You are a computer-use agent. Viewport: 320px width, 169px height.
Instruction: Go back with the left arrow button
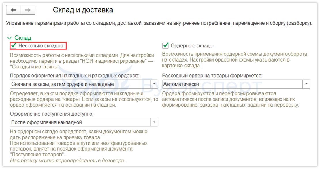click(14, 10)
